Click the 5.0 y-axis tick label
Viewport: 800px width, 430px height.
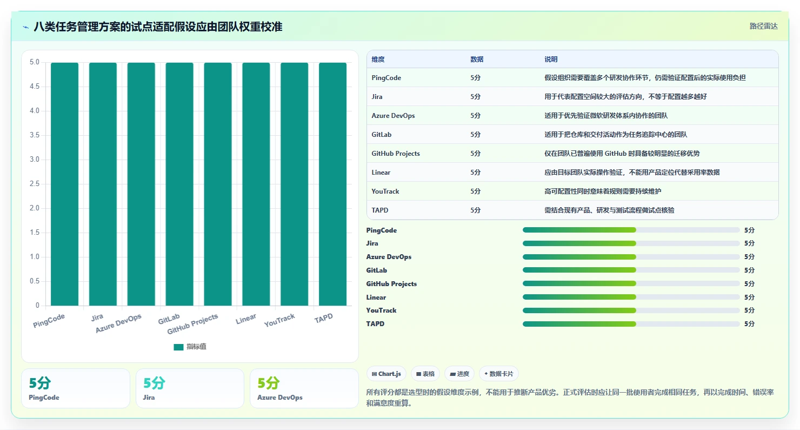click(x=34, y=62)
